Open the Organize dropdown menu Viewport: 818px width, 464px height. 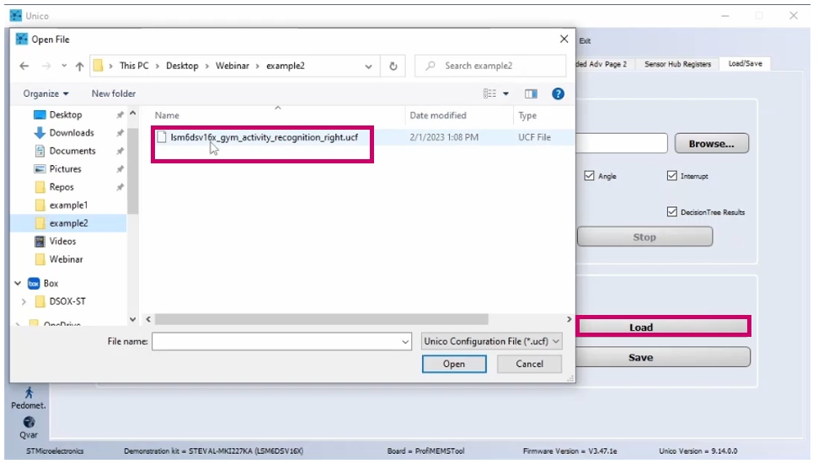pyautogui.click(x=45, y=93)
